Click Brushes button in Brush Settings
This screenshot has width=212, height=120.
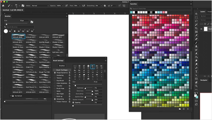(62, 66)
